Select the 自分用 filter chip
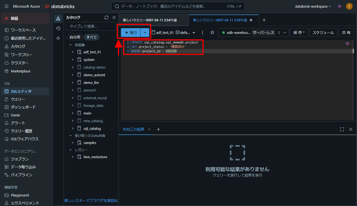The image size is (357, 206). pyautogui.click(x=75, y=37)
